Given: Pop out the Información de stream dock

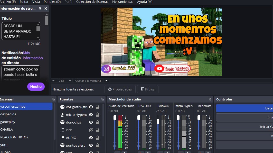Looking at the screenshot, I should 40,8.
